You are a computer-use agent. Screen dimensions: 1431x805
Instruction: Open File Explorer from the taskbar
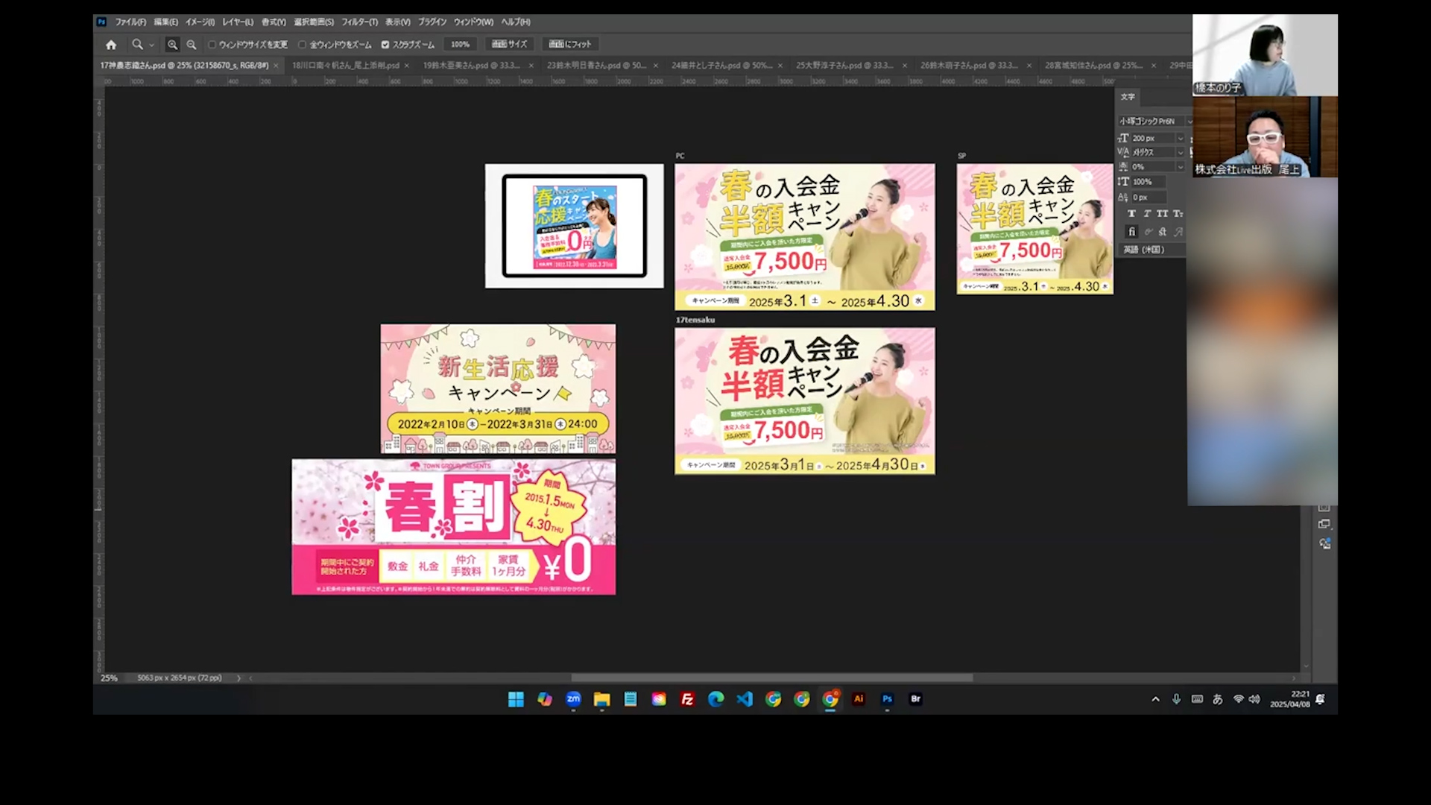pos(601,699)
